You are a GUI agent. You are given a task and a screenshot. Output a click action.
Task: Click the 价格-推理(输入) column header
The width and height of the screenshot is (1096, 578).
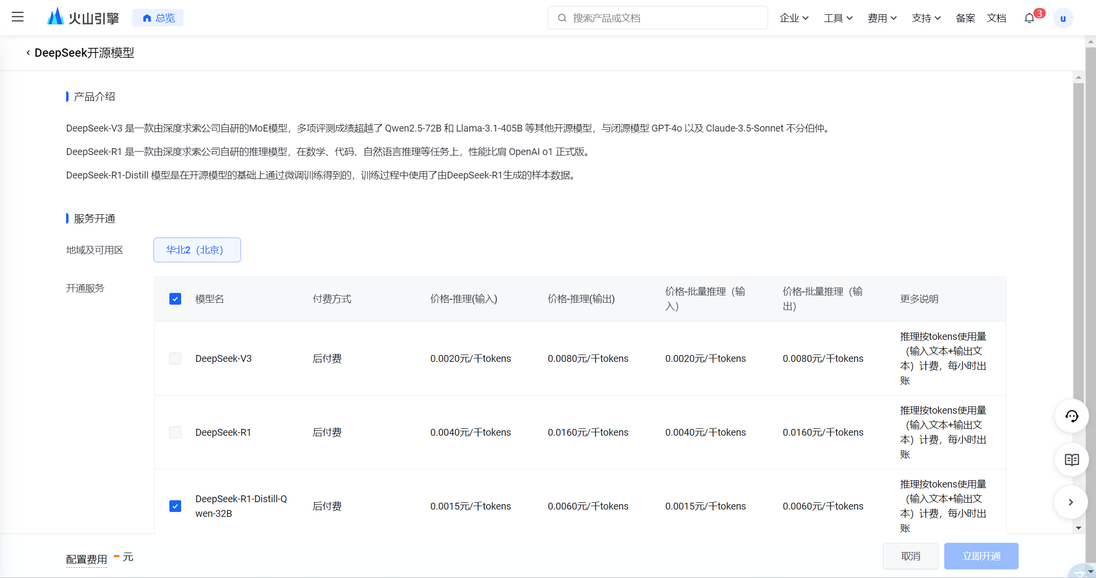(x=464, y=299)
